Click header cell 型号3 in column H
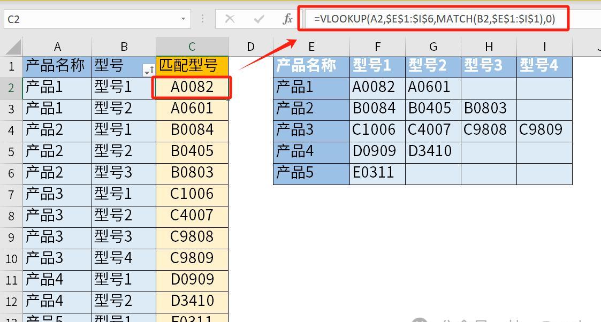The image size is (601, 322). tap(489, 67)
